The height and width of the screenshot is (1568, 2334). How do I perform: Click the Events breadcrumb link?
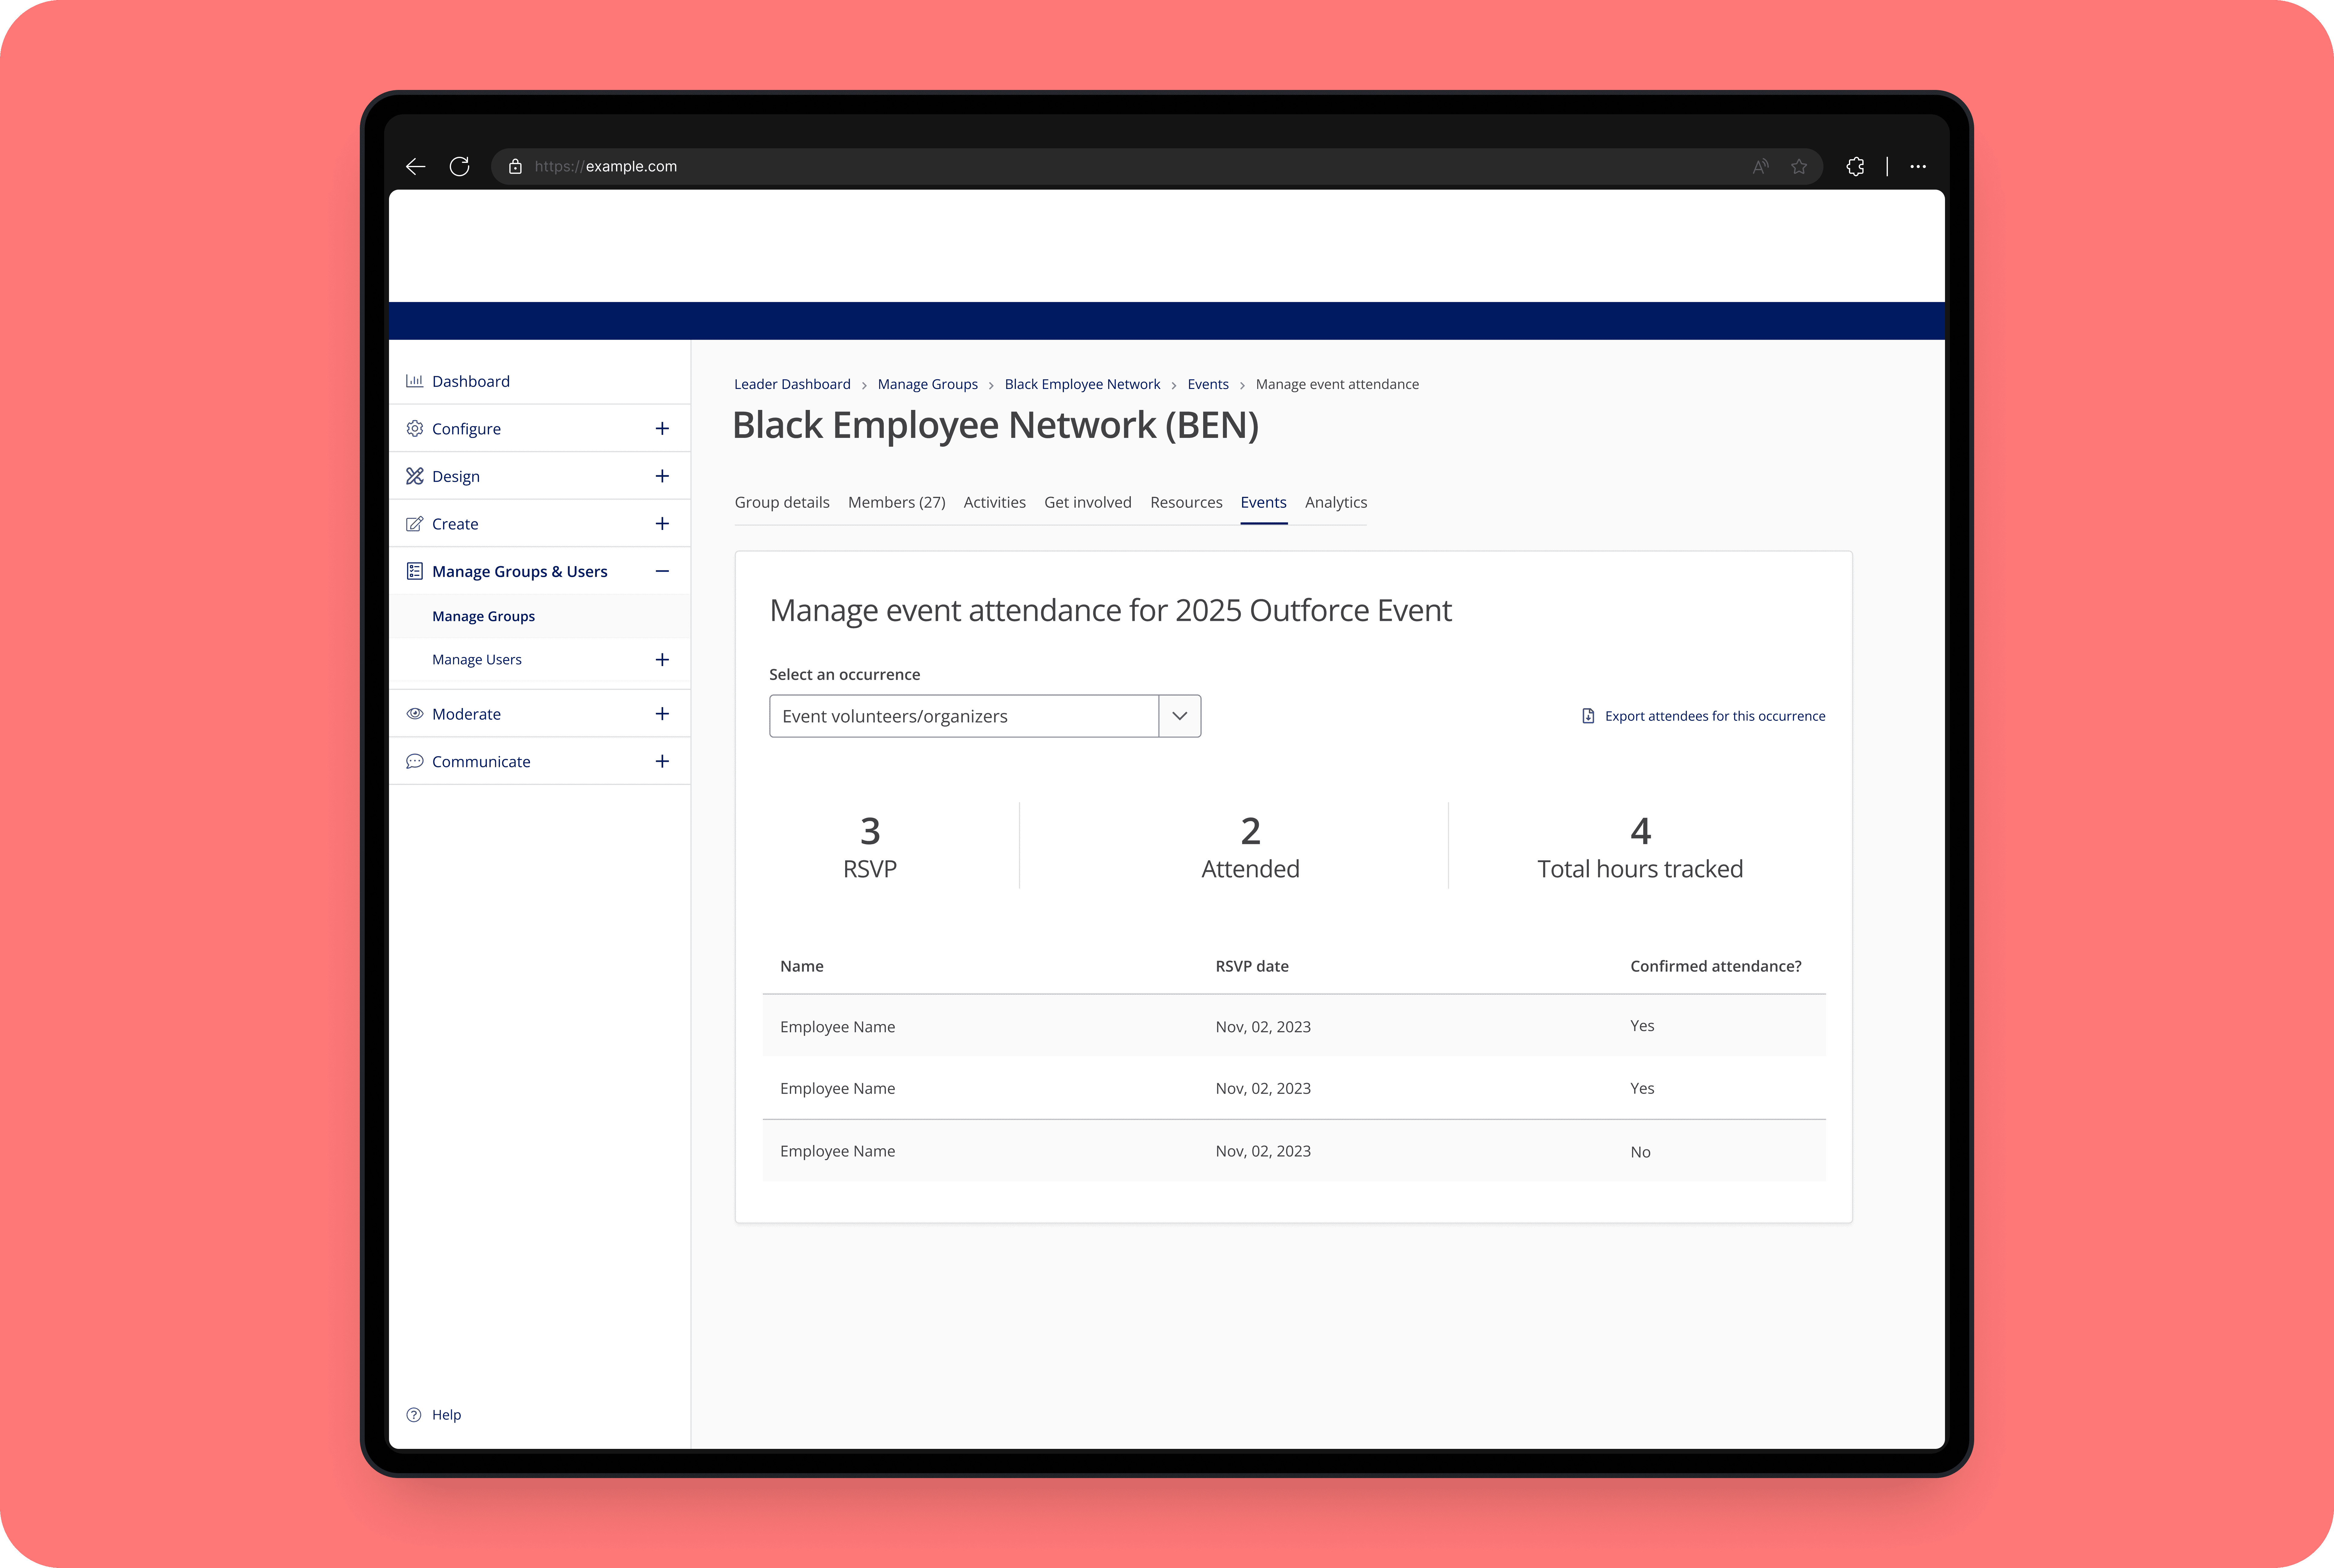(x=1208, y=384)
